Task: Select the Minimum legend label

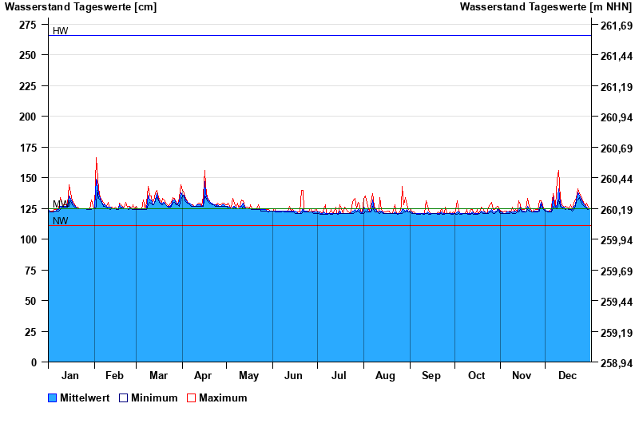Action: click(x=154, y=397)
